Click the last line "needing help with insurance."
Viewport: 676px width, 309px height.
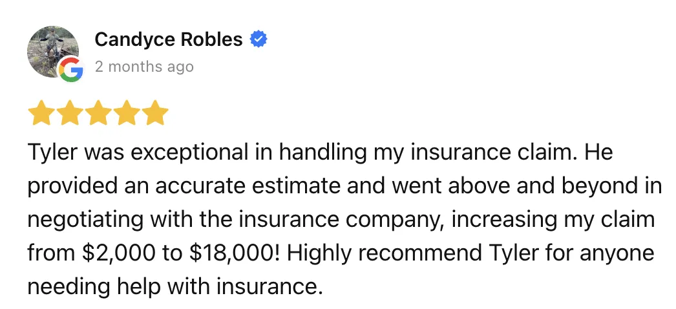(x=175, y=286)
